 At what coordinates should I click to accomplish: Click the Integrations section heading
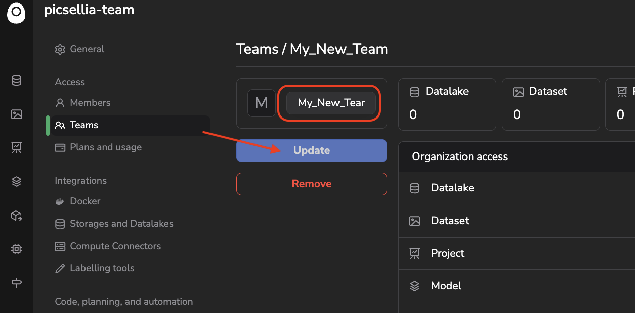point(81,181)
